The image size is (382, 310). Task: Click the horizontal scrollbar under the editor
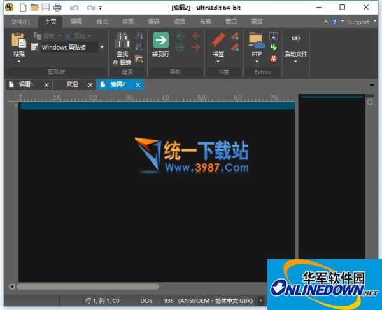click(127, 286)
